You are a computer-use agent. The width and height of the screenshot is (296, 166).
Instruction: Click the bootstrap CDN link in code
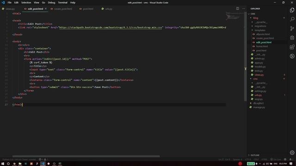tap(111, 28)
